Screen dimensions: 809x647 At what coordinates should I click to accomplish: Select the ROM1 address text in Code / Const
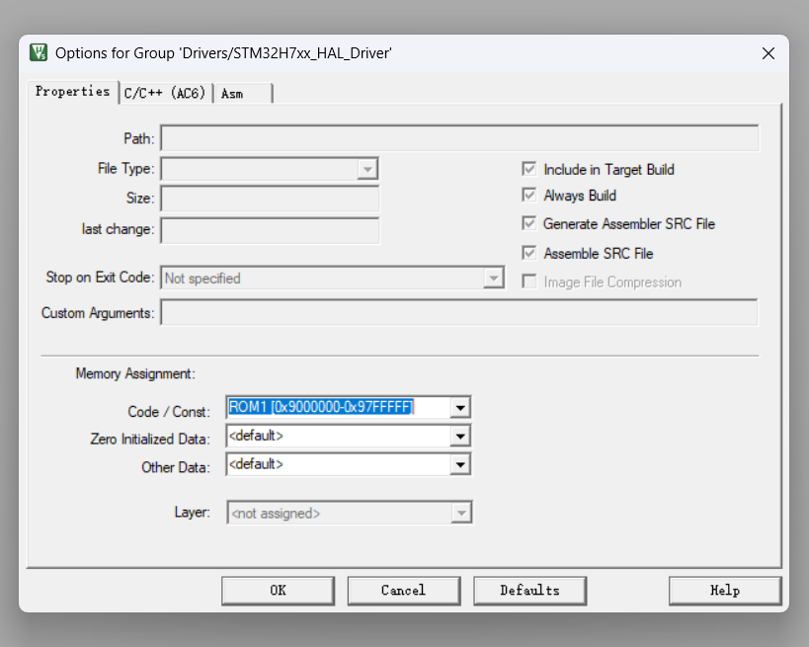coord(320,407)
